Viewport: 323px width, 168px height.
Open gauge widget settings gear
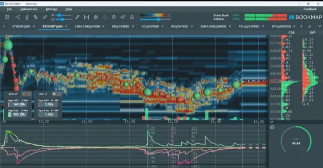[x=272, y=127]
